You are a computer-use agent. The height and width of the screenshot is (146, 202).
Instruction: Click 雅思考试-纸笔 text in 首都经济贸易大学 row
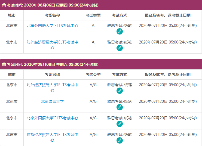[120, 135]
